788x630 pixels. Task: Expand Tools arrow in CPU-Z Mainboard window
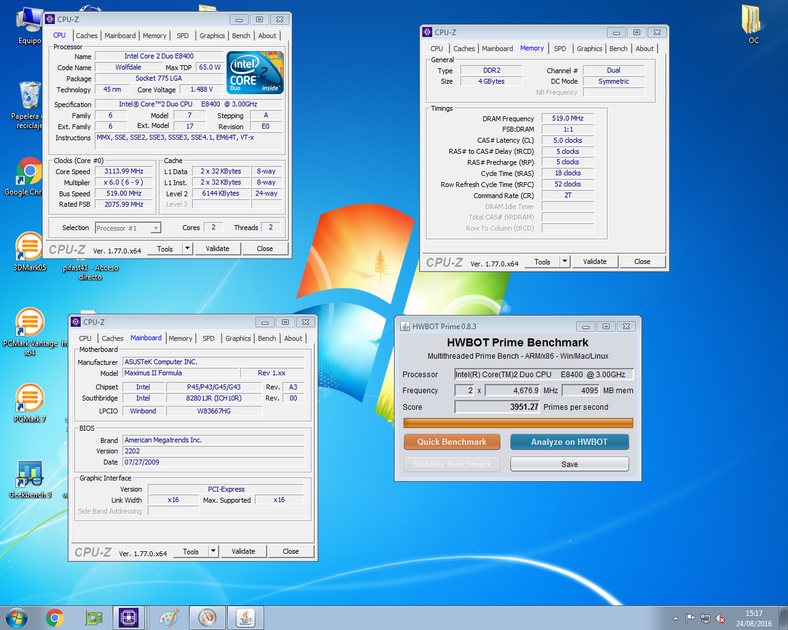pos(213,551)
